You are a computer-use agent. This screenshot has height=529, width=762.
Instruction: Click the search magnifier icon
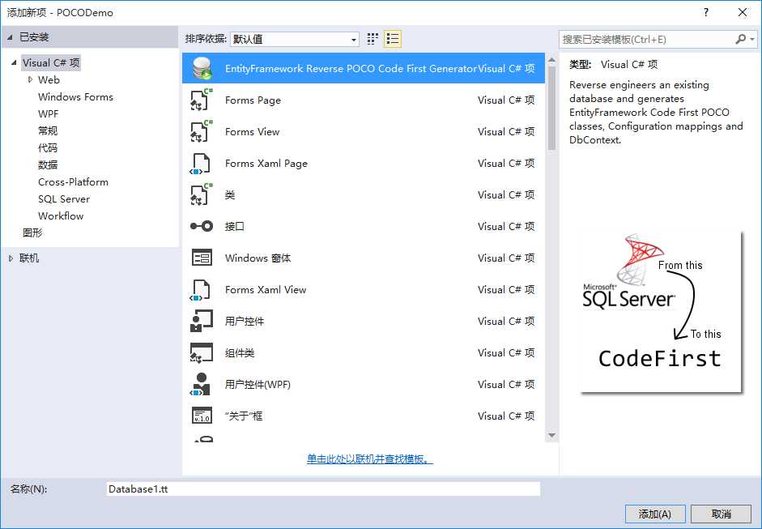coord(740,39)
